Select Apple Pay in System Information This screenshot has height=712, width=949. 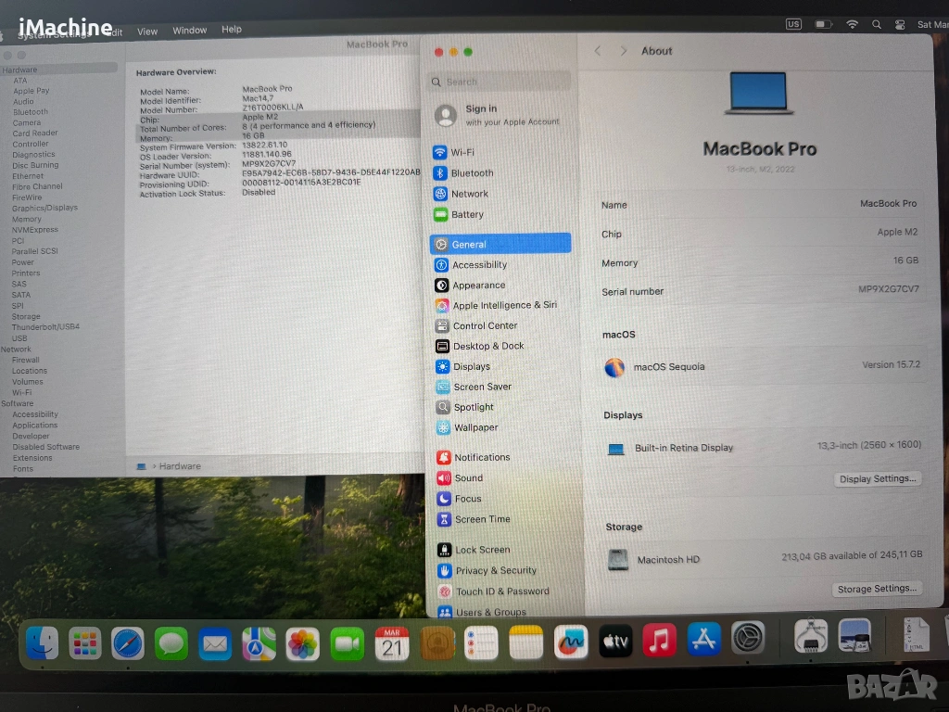point(31,91)
